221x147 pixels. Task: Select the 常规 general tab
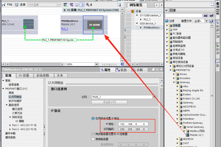coord(8,76)
